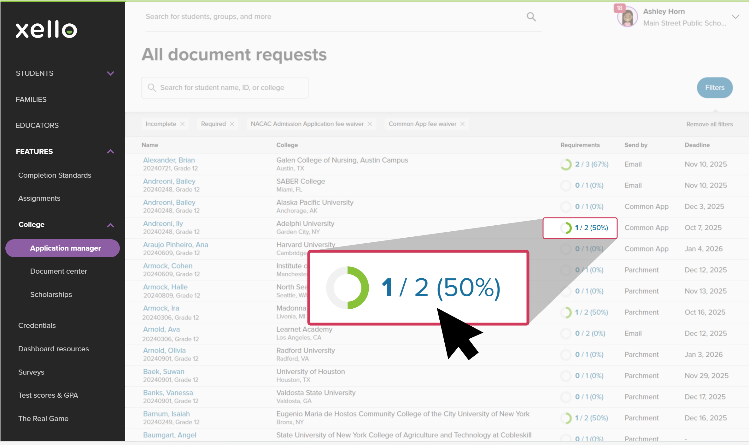Click progress ring for Alexander, Brian 2/3

click(566, 164)
